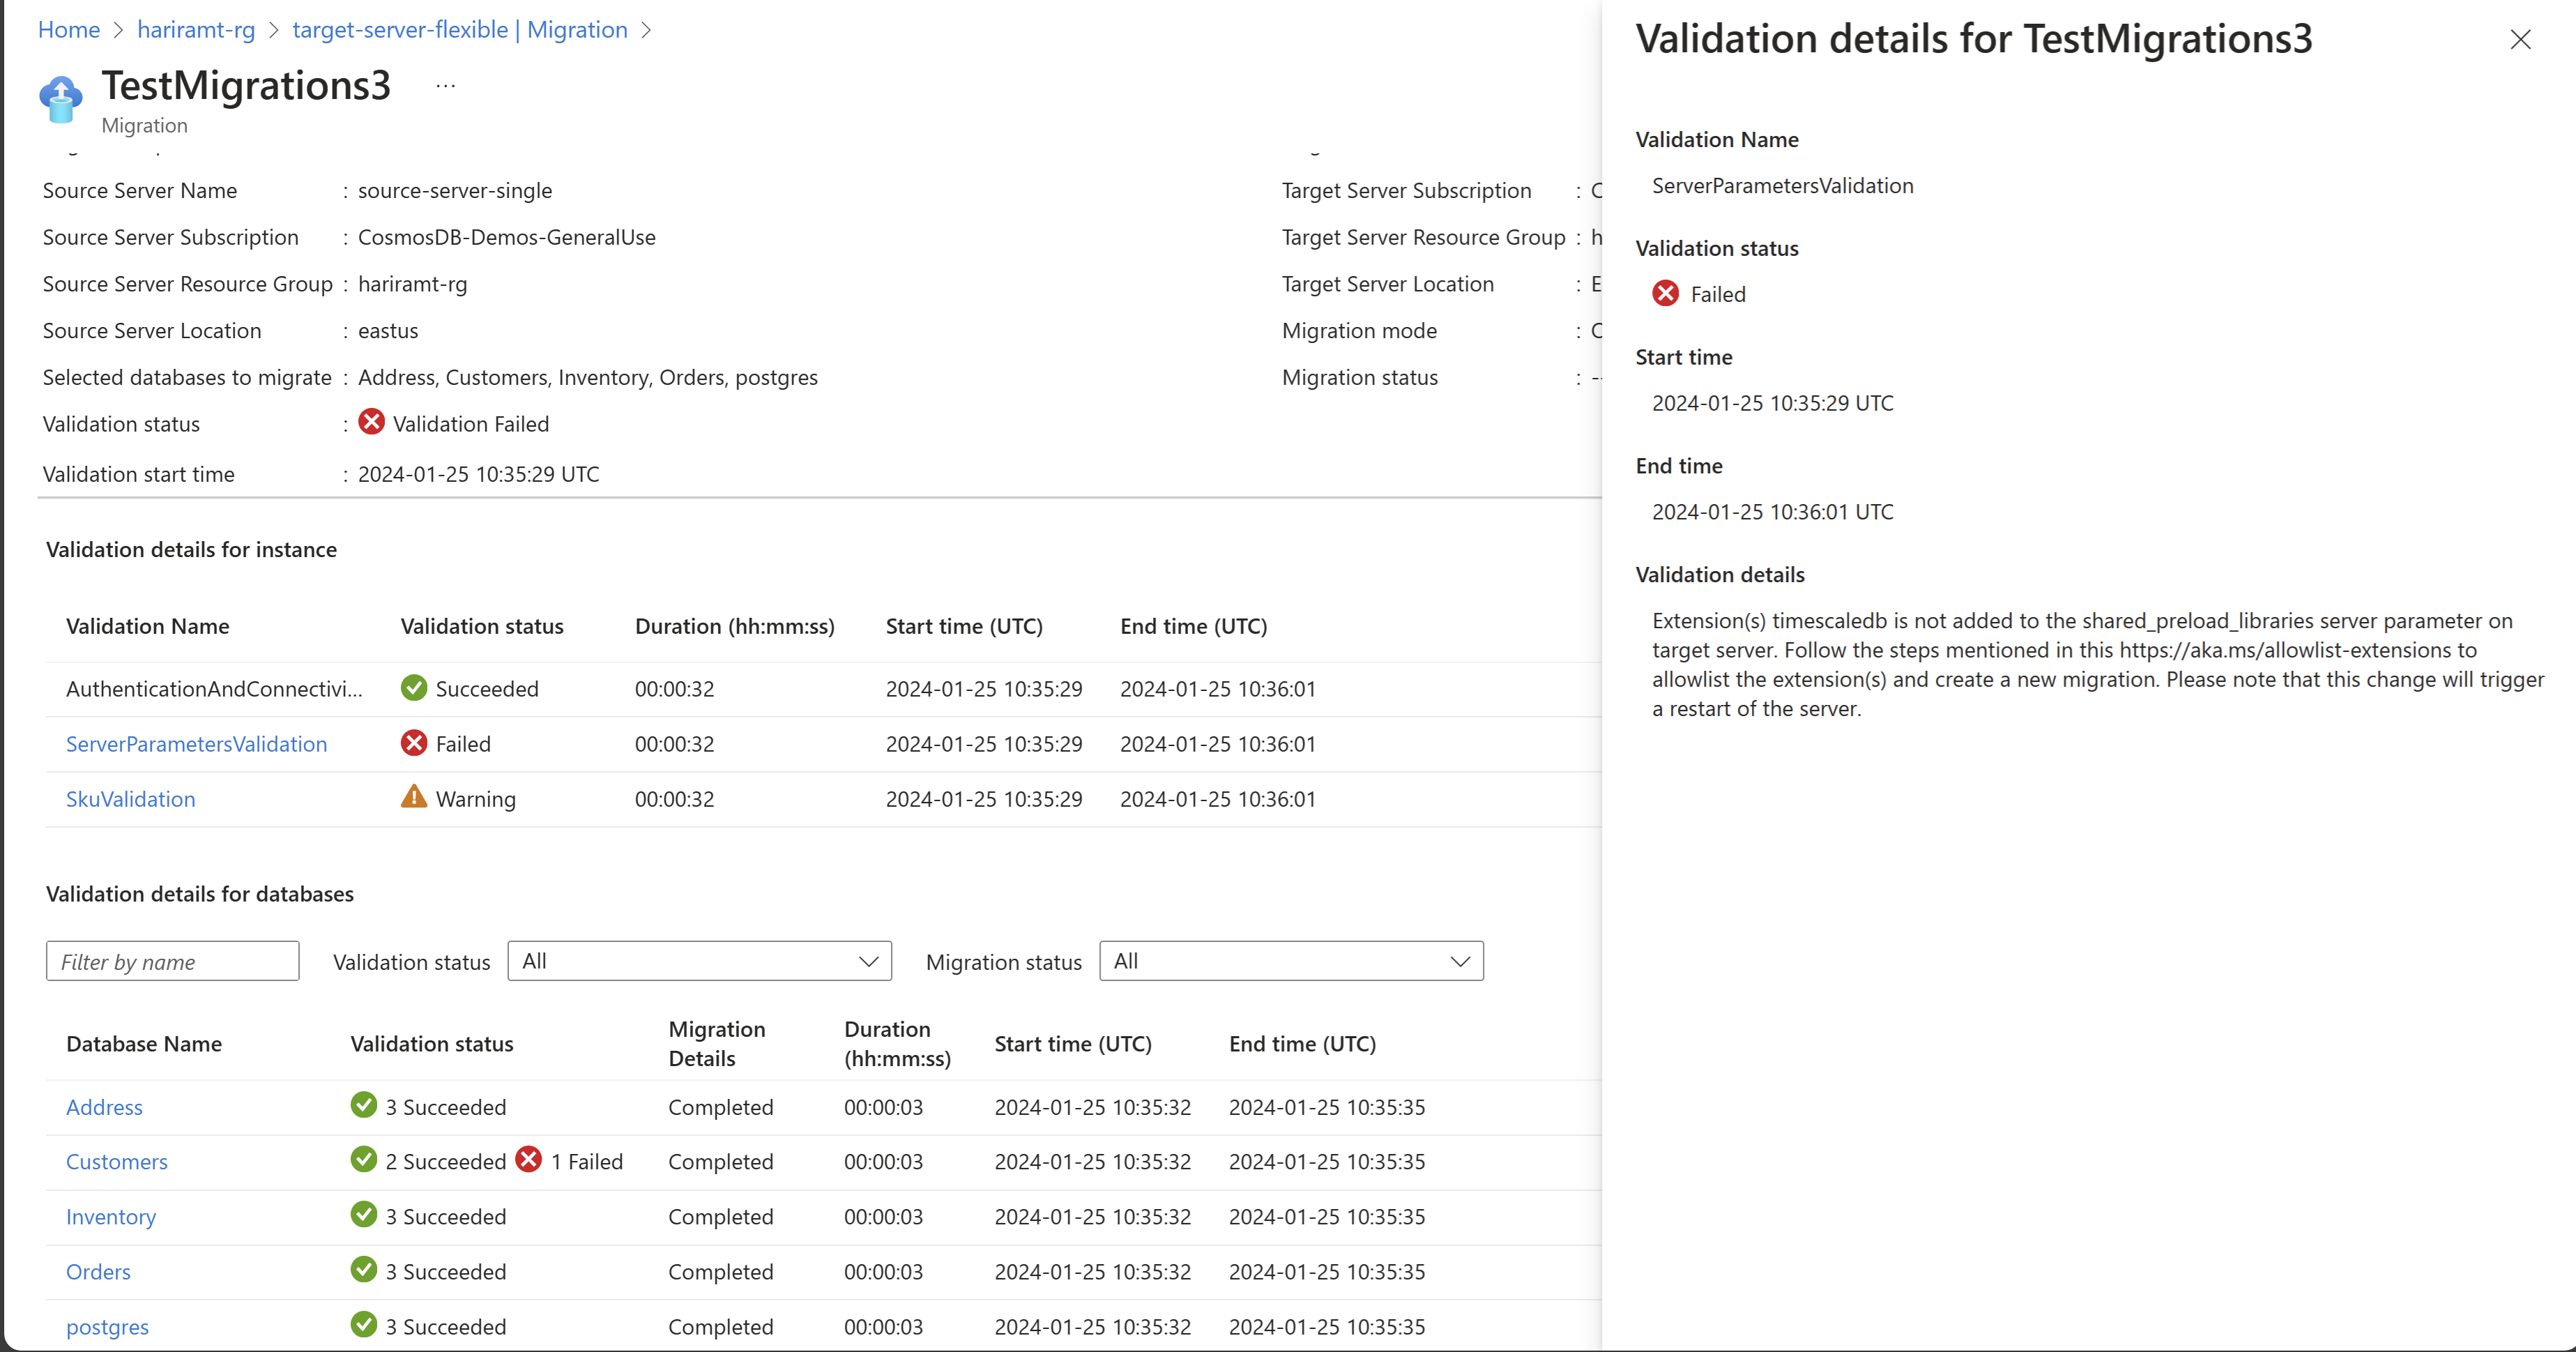
Task: Open the SkuValidation details link
Action: (130, 799)
